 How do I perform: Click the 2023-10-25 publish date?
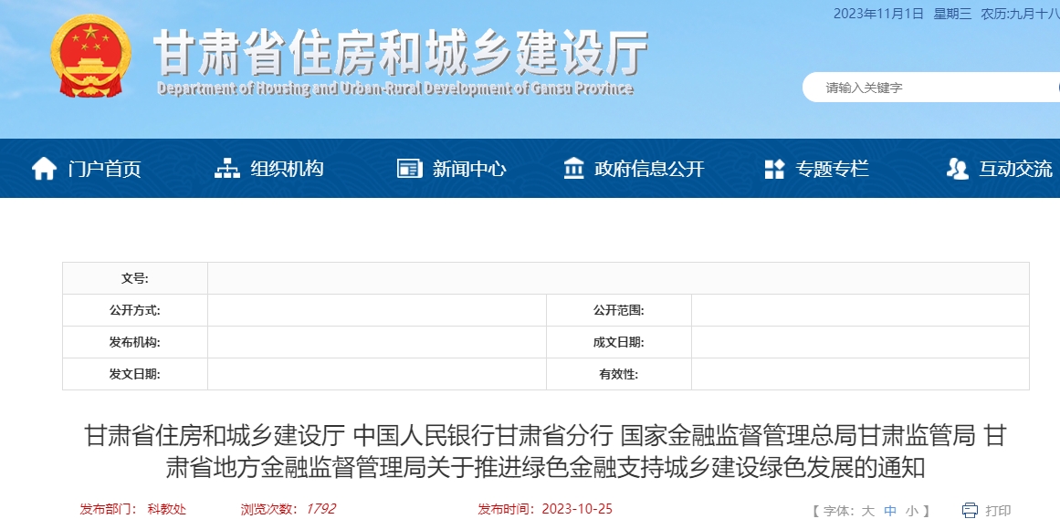click(x=577, y=509)
